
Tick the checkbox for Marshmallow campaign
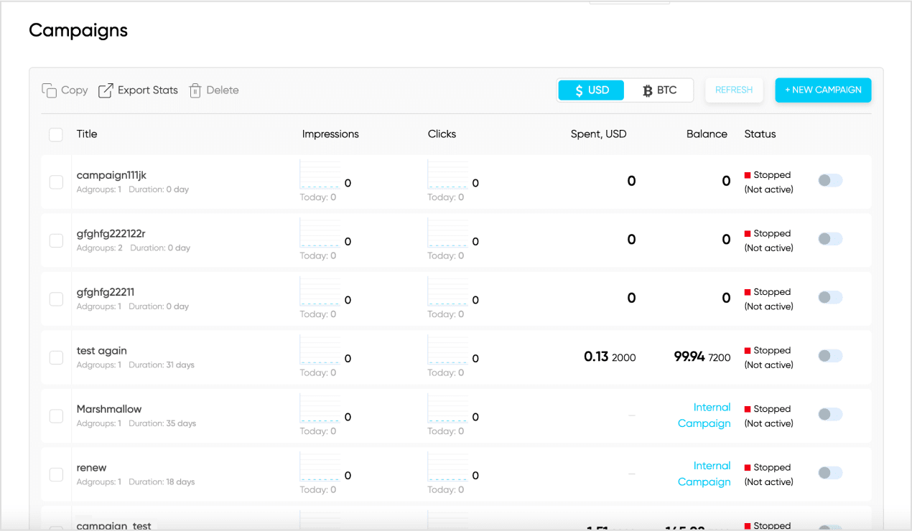[56, 416]
